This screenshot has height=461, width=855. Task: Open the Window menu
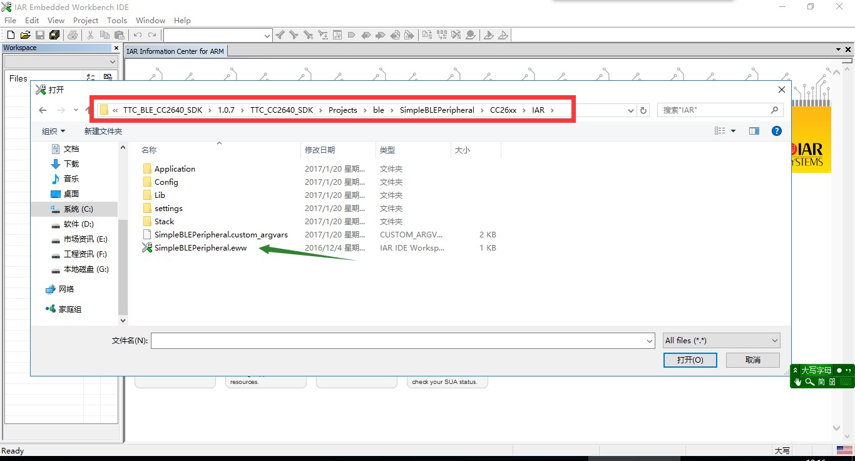tap(150, 21)
